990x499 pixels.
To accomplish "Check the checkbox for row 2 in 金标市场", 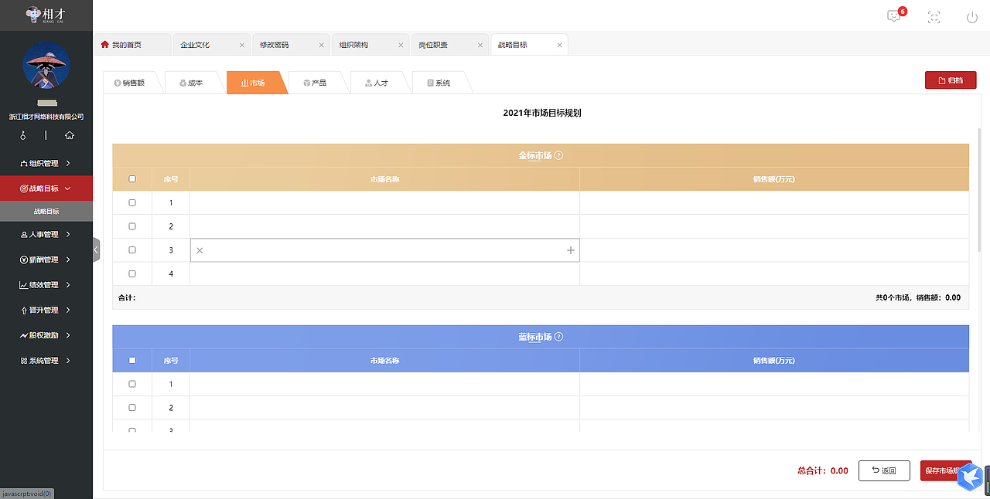I will 131,226.
